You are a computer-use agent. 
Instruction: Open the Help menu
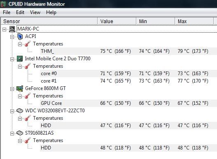click(51, 12)
